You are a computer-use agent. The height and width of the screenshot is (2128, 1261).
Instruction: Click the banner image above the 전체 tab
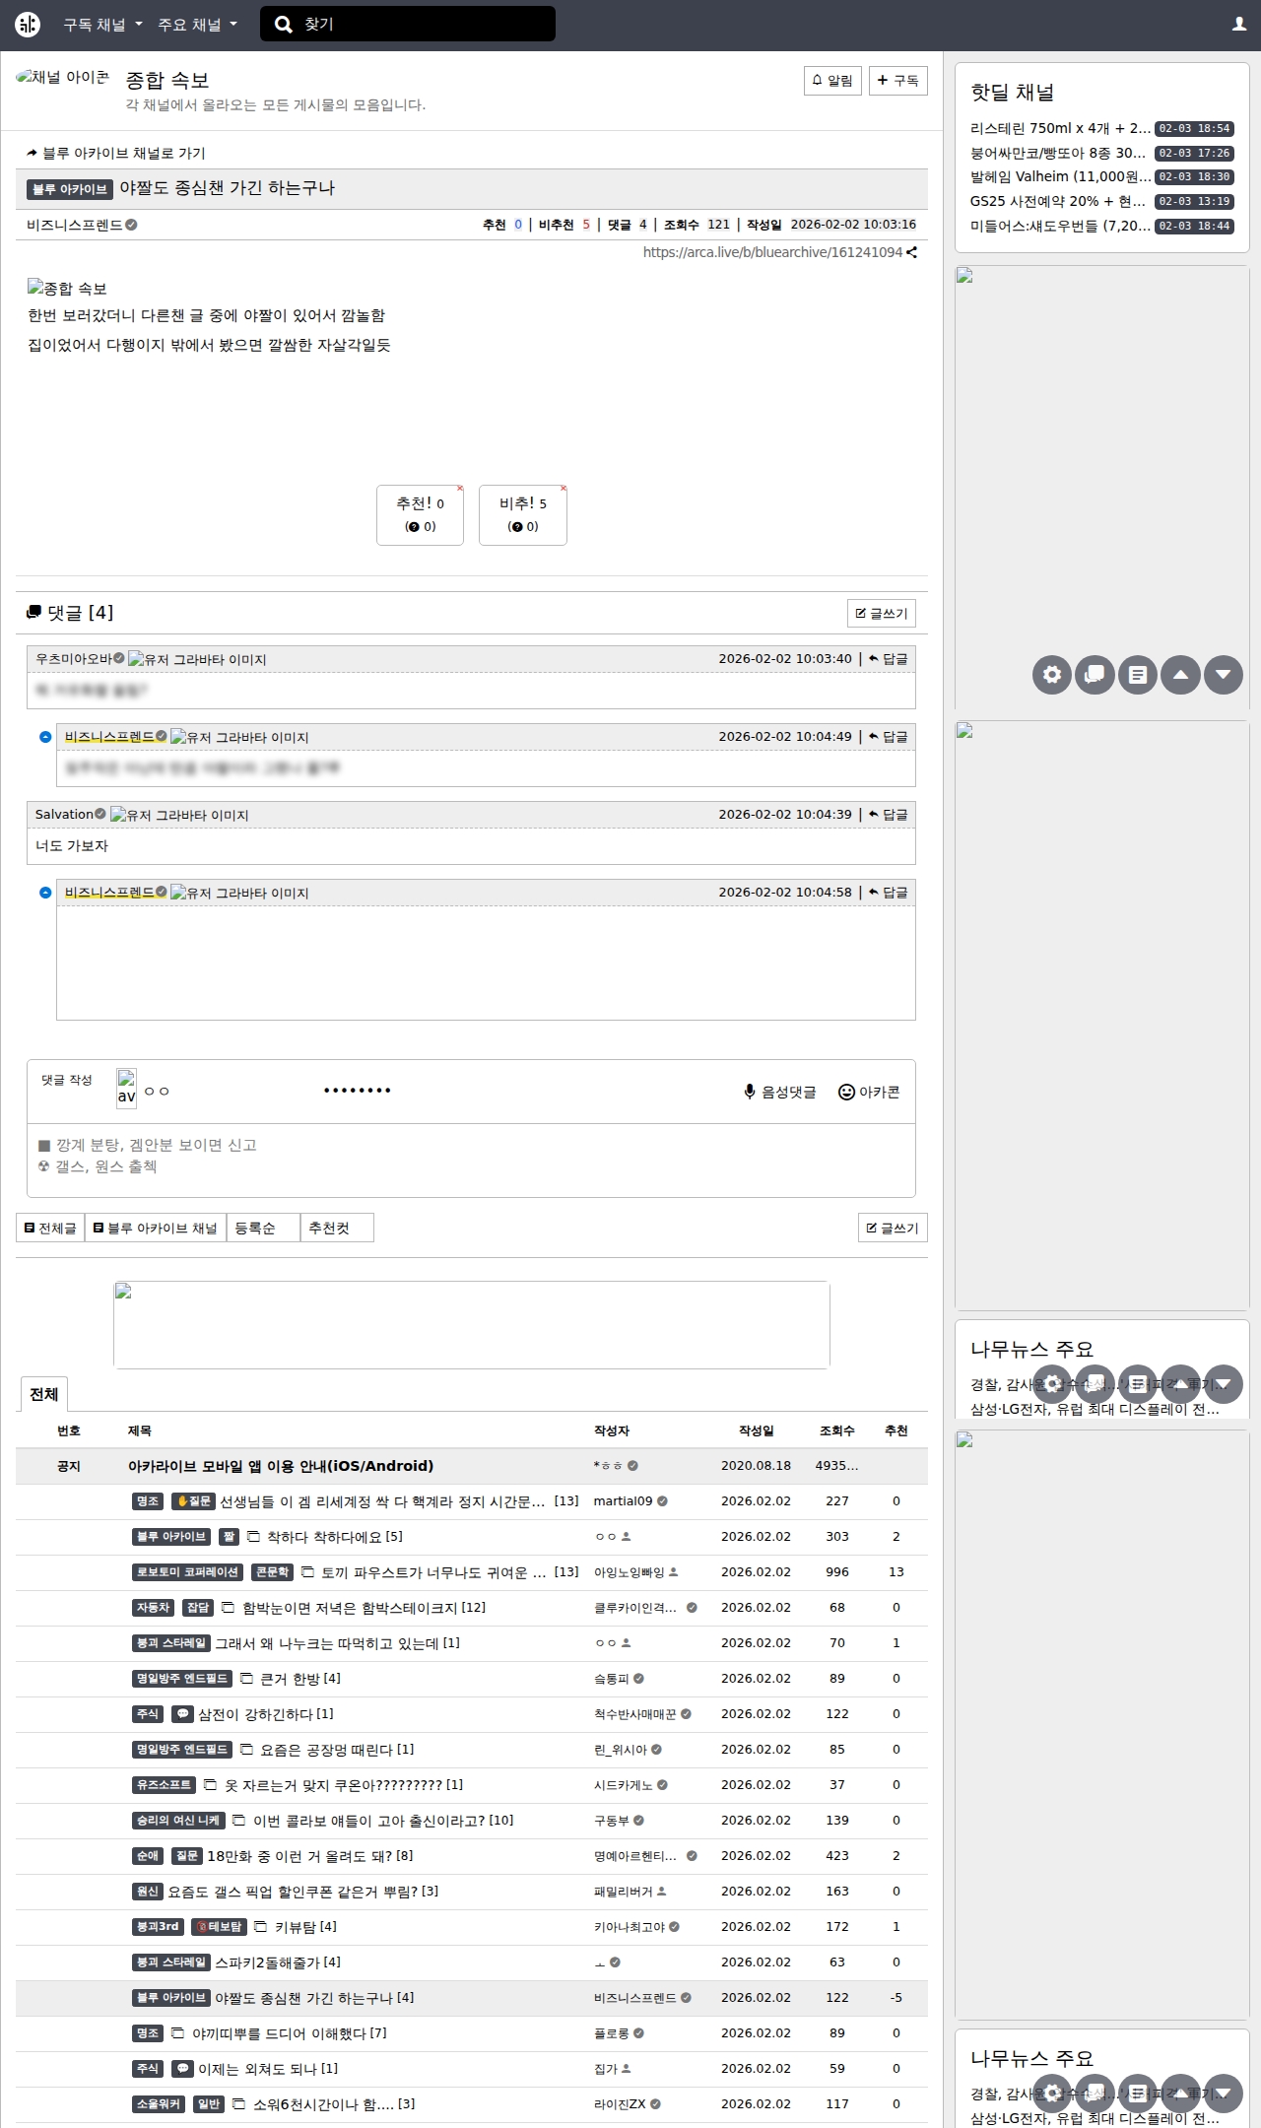point(471,1325)
